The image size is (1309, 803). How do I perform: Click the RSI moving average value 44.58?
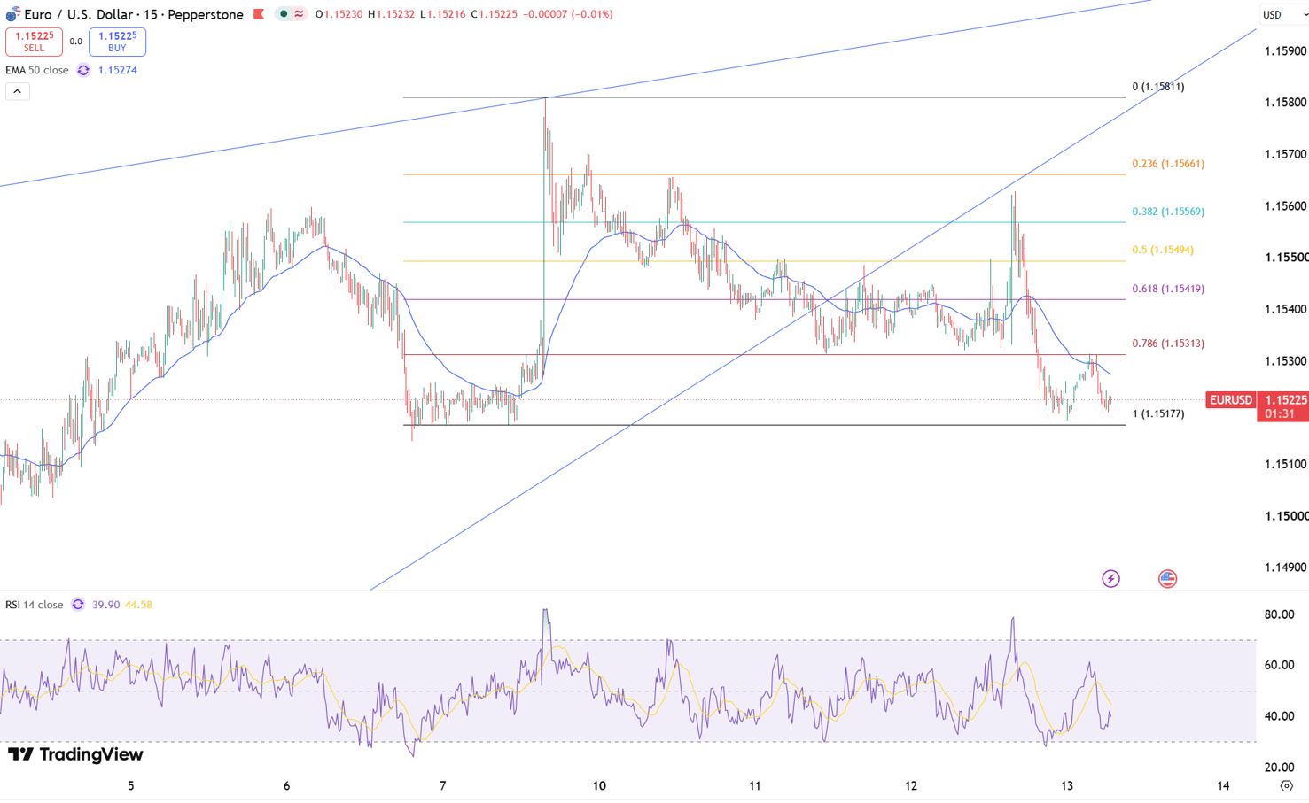point(138,605)
